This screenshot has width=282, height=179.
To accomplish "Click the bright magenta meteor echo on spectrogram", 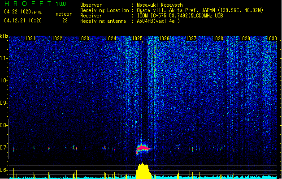I will [143, 148].
